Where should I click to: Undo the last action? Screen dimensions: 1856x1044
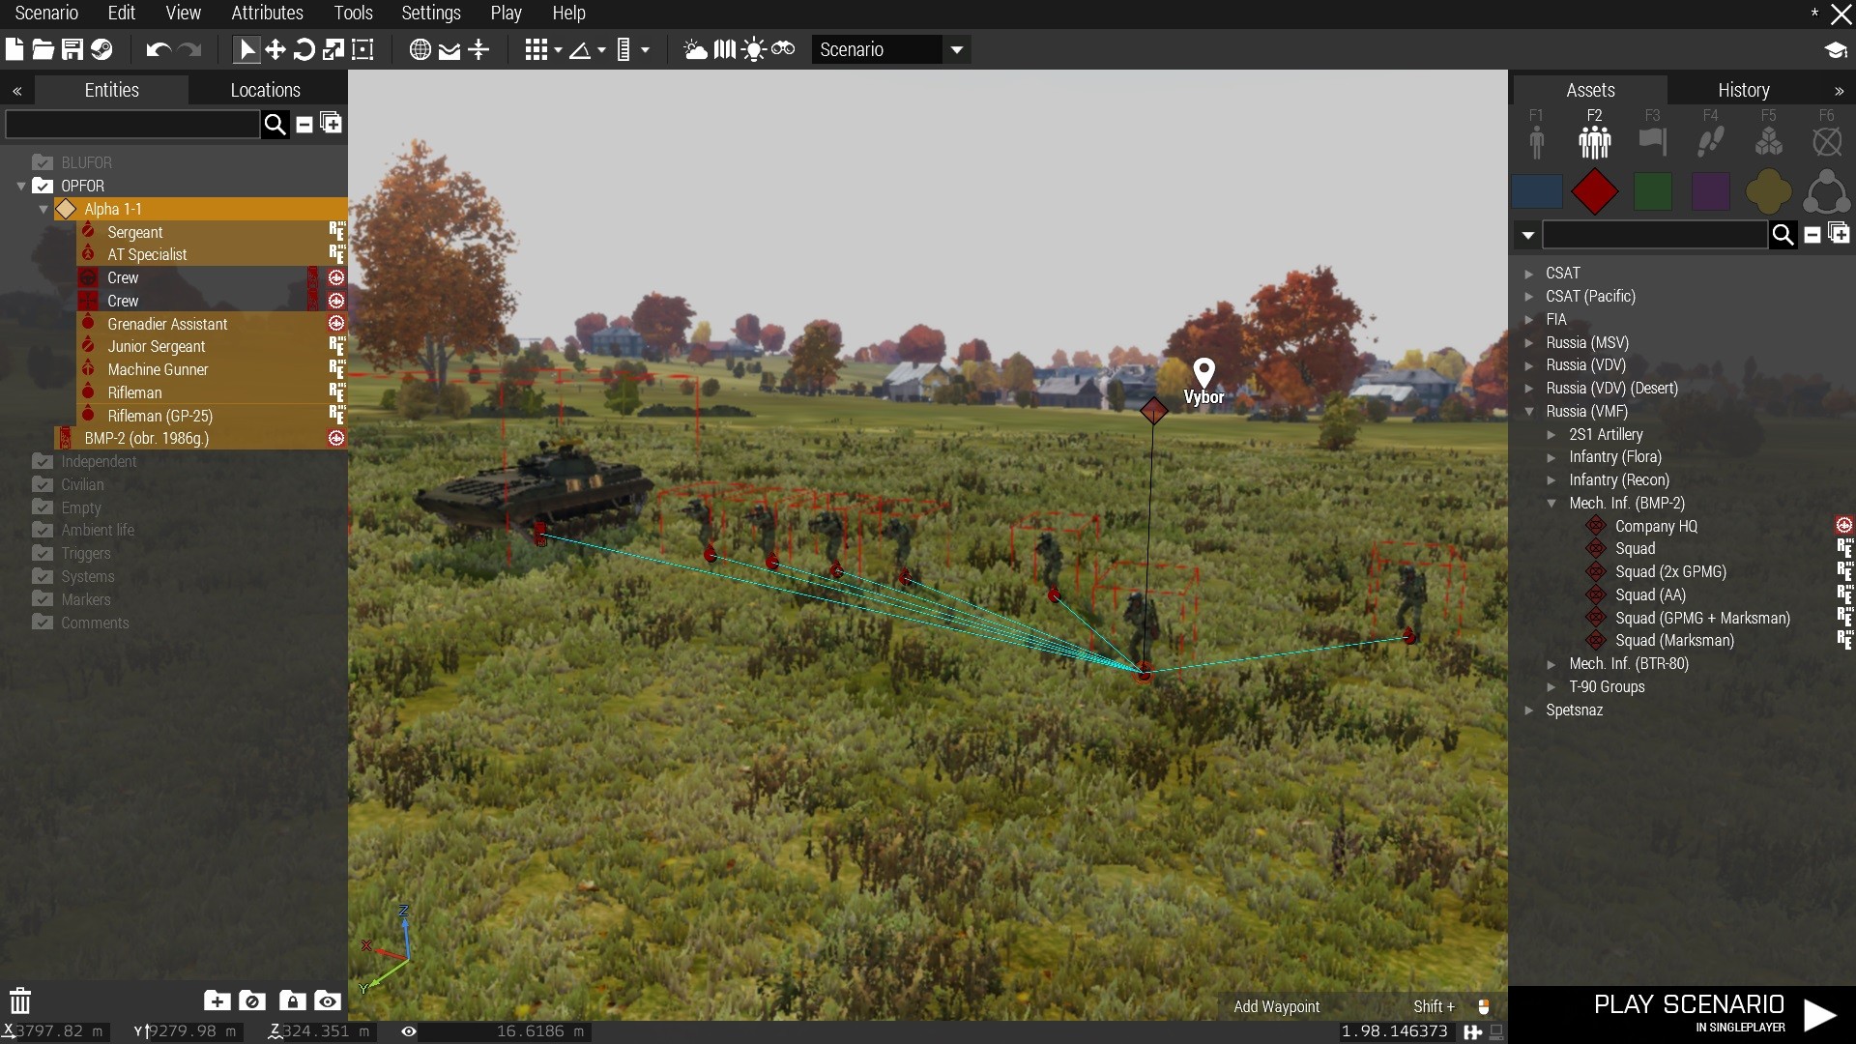point(158,49)
